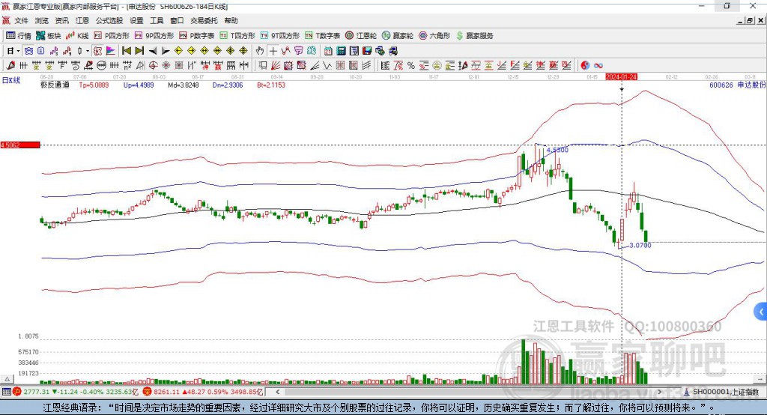Click the Md=3.8248 indicator value
Viewport: 767px width, 415px height.
coord(184,85)
